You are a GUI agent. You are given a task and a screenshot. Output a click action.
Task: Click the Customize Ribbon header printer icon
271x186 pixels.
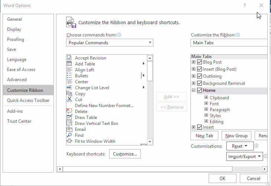(x=71, y=22)
